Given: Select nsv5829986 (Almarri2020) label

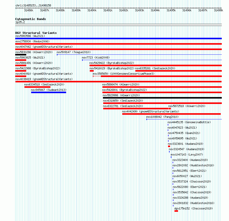Looking at the screenshot, I should tap(121, 95).
